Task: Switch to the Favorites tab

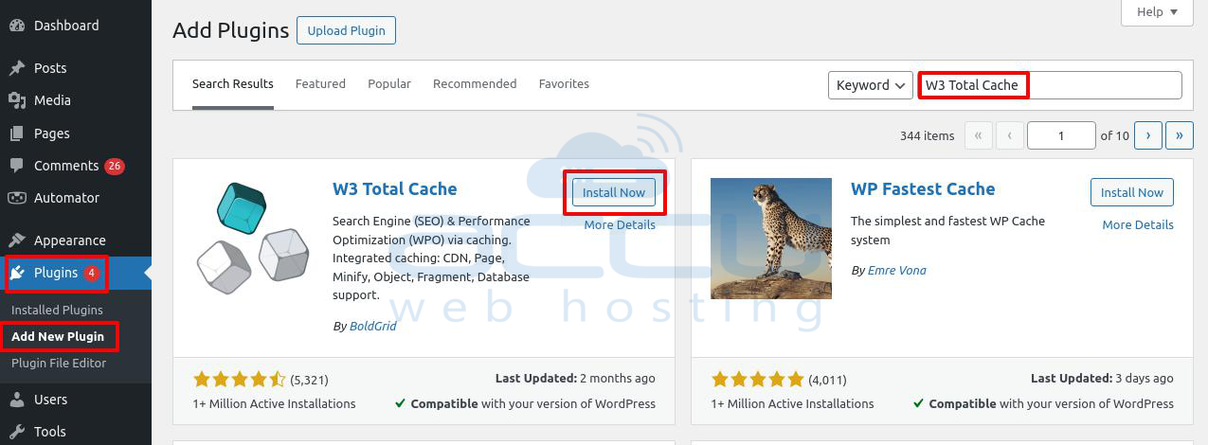Action: [x=564, y=84]
